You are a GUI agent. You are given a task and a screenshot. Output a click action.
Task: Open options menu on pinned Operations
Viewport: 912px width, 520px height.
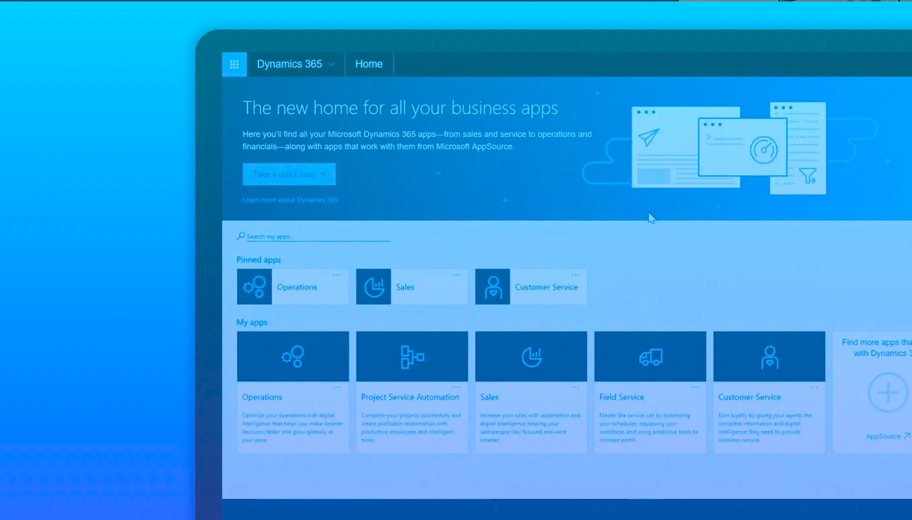337,275
